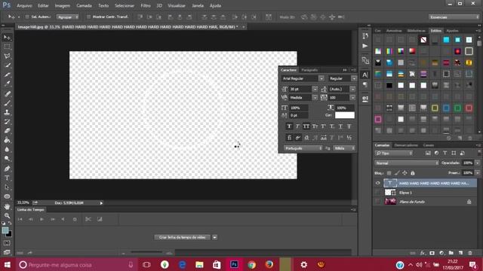Select the Lasso tool

click(7, 56)
